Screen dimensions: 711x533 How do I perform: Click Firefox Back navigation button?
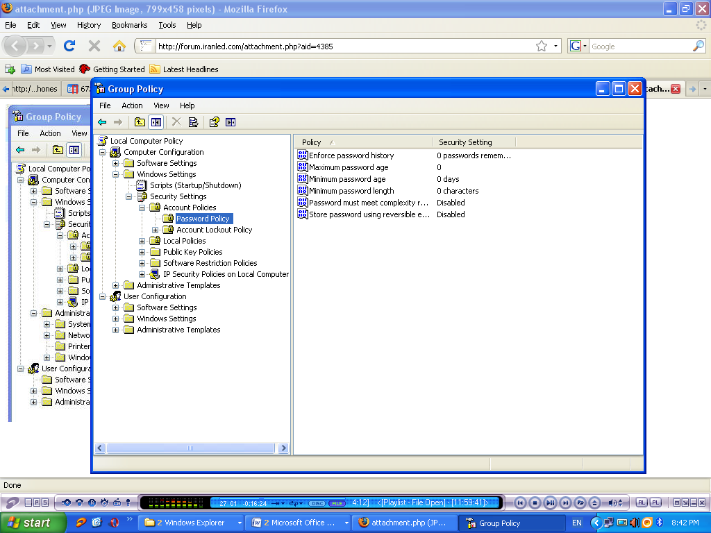tap(15, 46)
